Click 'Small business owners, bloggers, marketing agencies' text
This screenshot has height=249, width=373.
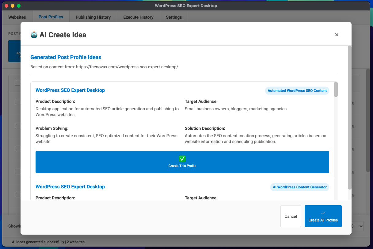[x=236, y=109]
